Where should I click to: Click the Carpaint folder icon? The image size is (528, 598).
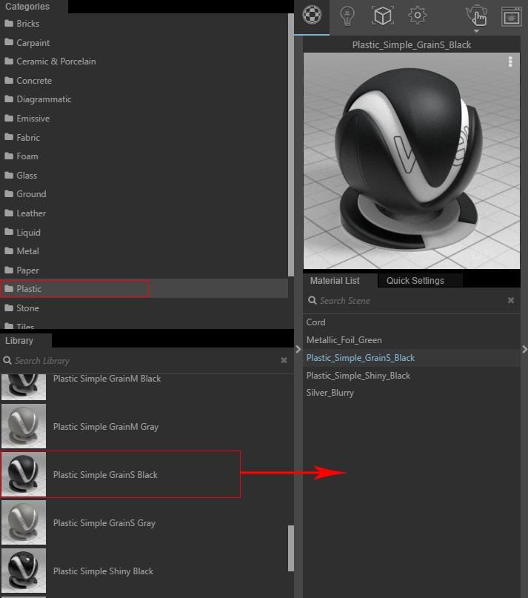point(9,42)
